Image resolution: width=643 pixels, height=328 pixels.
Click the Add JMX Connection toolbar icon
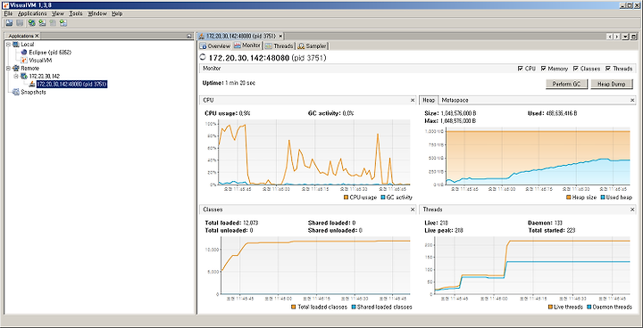(x=42, y=22)
